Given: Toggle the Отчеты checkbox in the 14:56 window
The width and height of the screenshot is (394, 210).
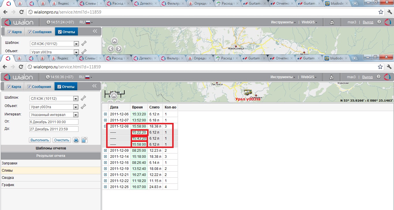Looking at the screenshot, I should coord(60,87).
